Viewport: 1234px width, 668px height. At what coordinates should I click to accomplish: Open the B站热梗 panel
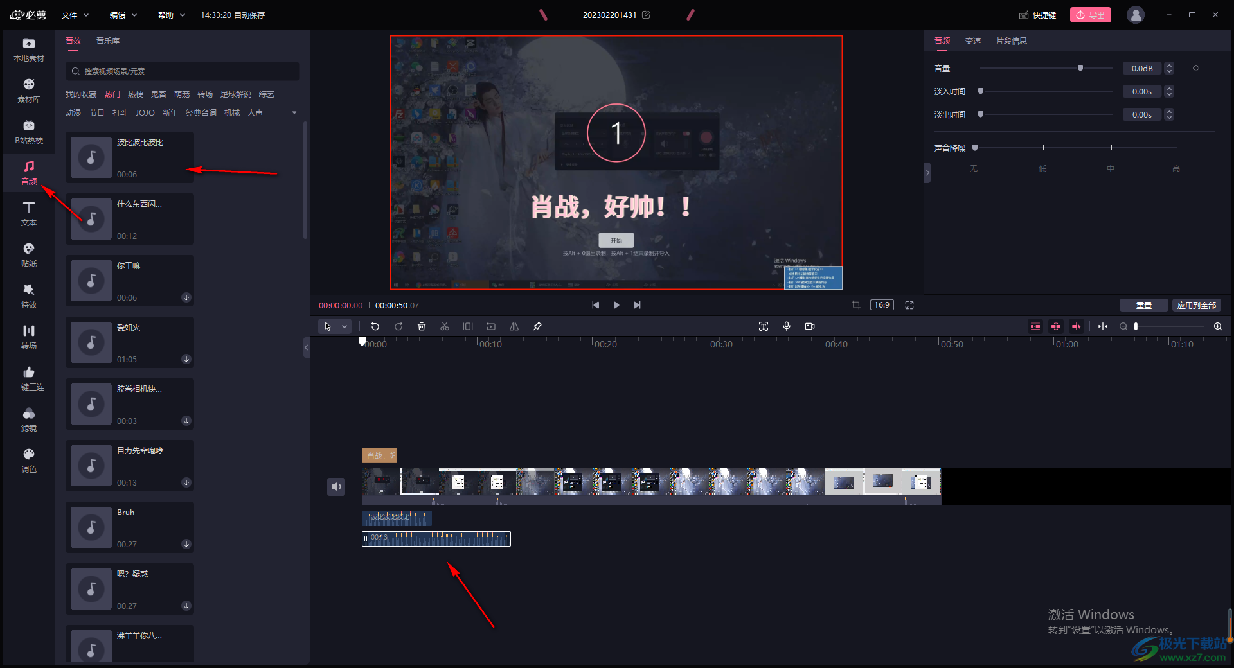pos(29,132)
